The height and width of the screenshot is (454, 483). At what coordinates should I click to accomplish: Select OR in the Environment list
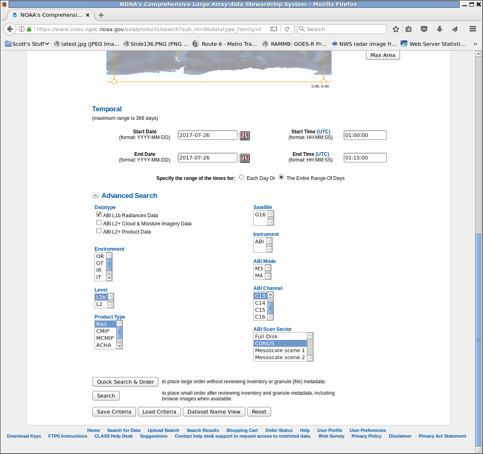click(100, 256)
